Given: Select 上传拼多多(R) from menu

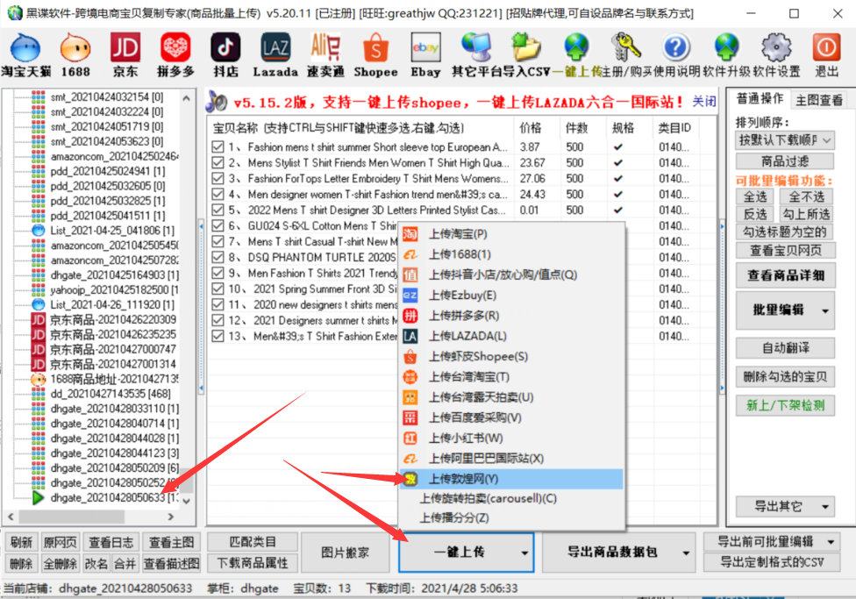Looking at the screenshot, I should (511, 316).
